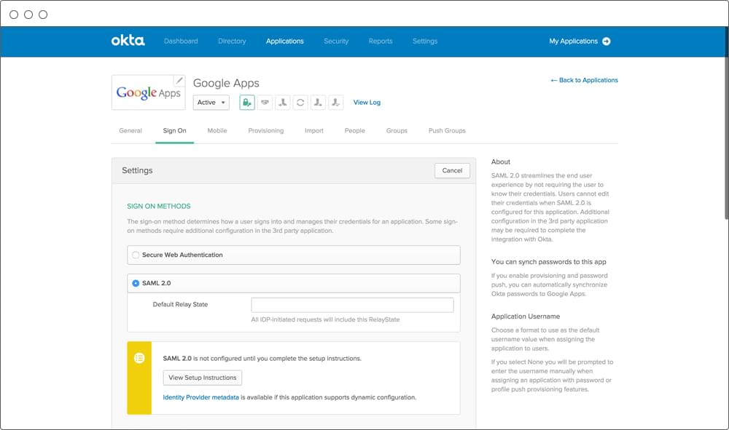Screen dimensions: 729x430
Task: Click the Application Username heading
Action: coord(526,316)
